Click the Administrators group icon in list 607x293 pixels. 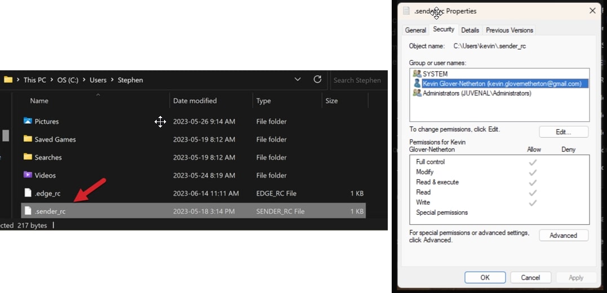[417, 93]
